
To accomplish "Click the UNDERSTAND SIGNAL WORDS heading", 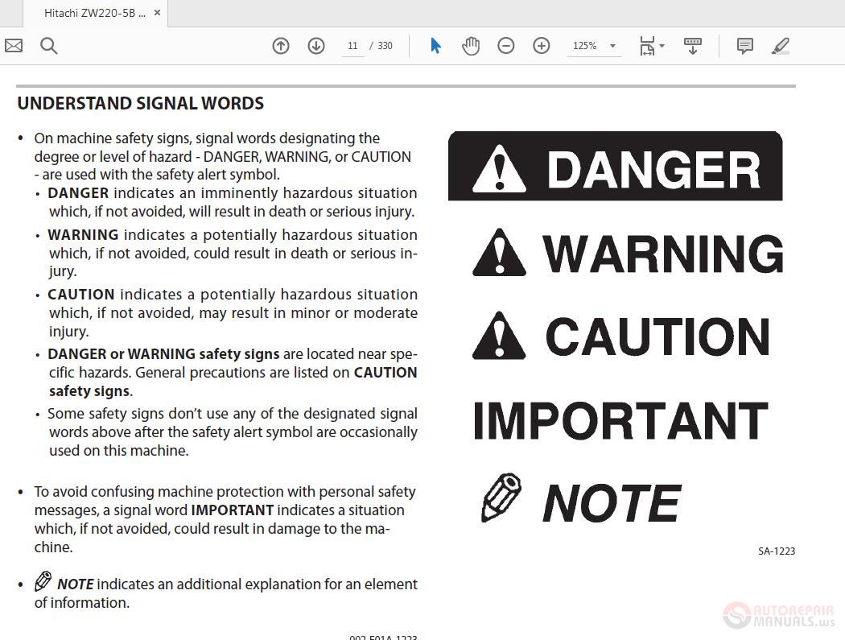I will click(141, 103).
